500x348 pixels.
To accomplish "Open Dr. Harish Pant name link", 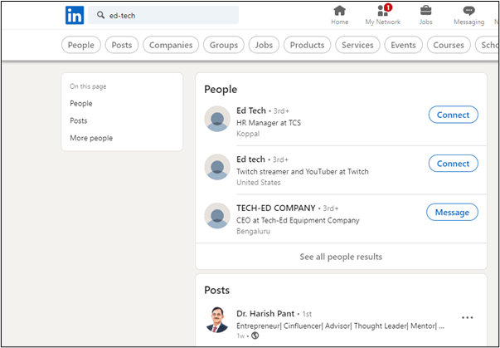I will coord(265,313).
